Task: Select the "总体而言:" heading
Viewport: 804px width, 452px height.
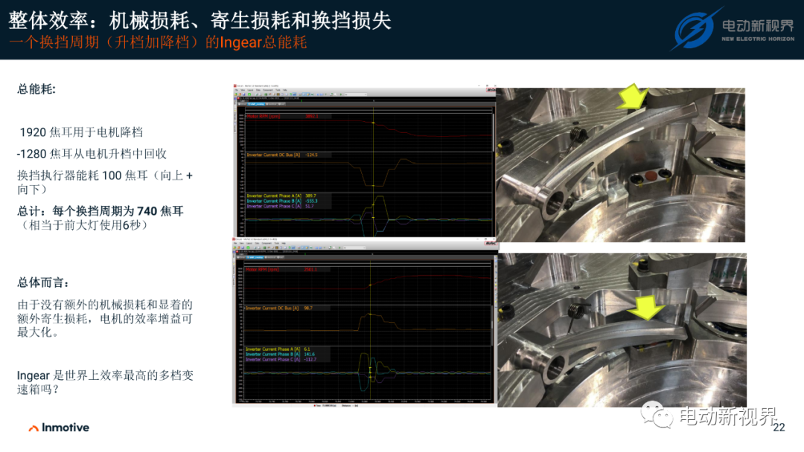Action: click(x=43, y=282)
